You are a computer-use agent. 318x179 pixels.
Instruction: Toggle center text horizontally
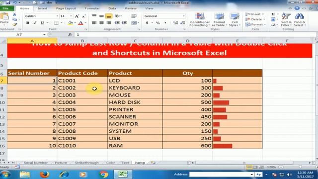101,23
